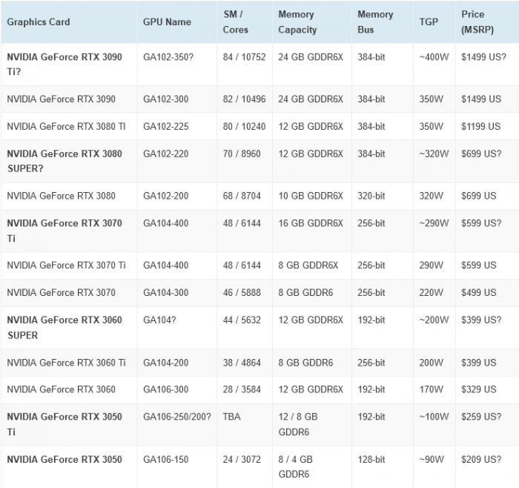Select the GA102-350? GPU name cell
Image resolution: width=519 pixels, height=488 pixels.
coord(168,57)
